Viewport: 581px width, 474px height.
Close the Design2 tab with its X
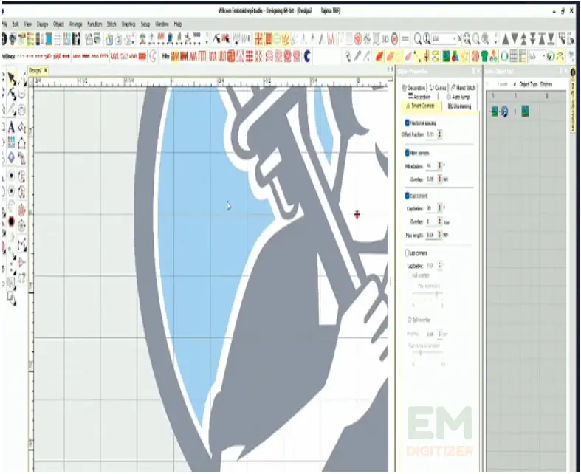click(x=45, y=70)
